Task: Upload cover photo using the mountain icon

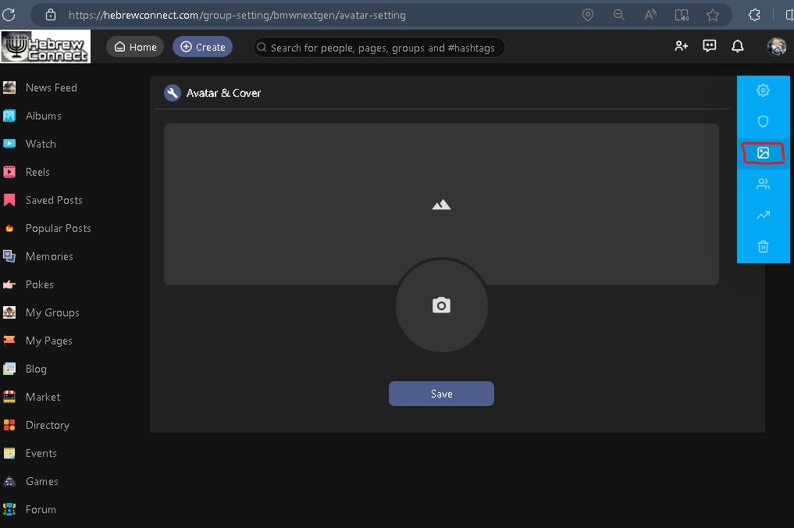Action: point(441,205)
